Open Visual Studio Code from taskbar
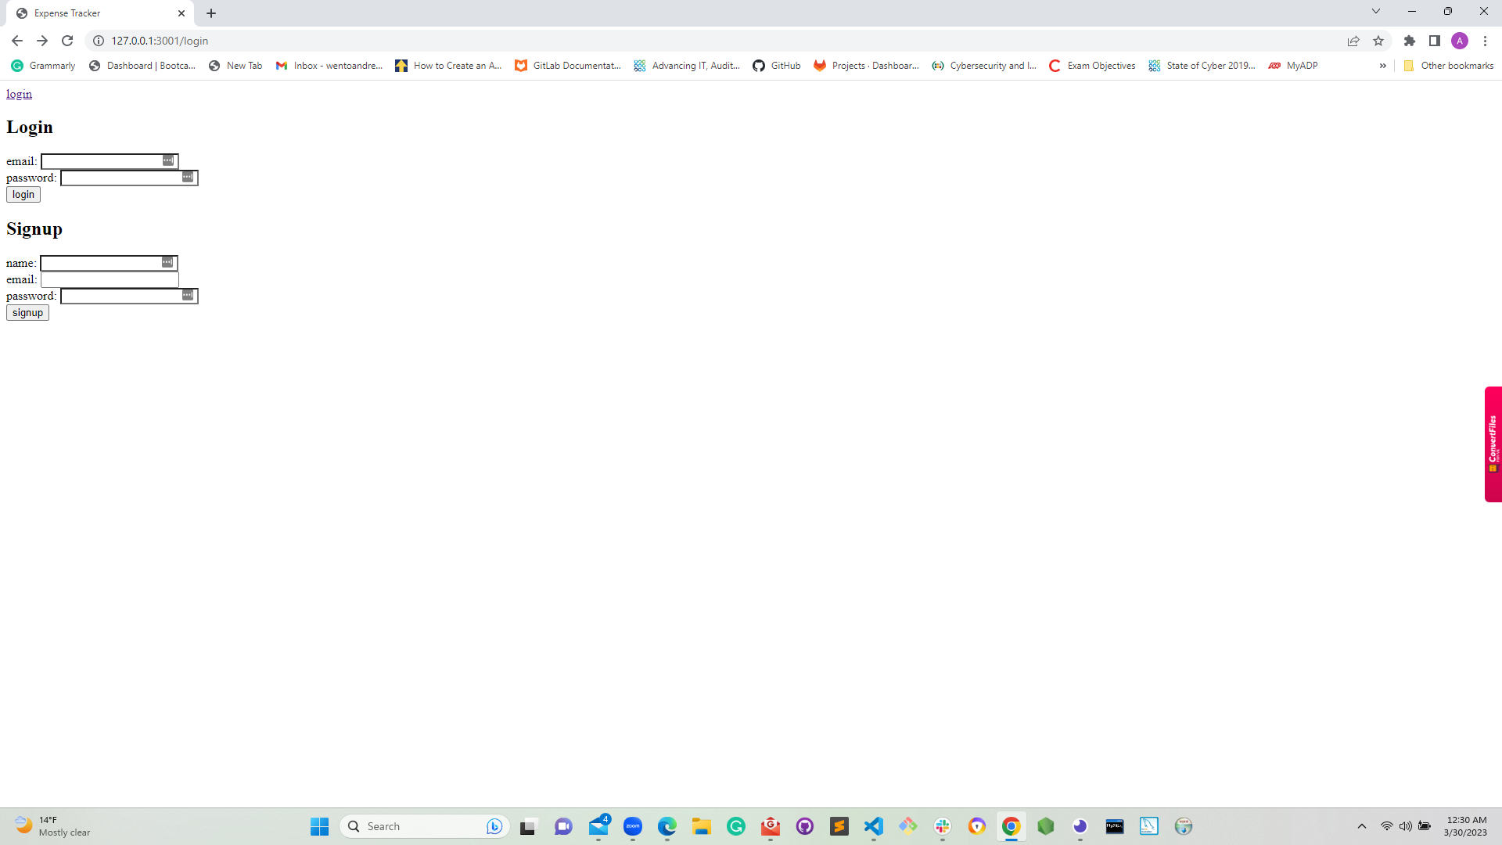Image resolution: width=1502 pixels, height=845 pixels. [x=874, y=826]
